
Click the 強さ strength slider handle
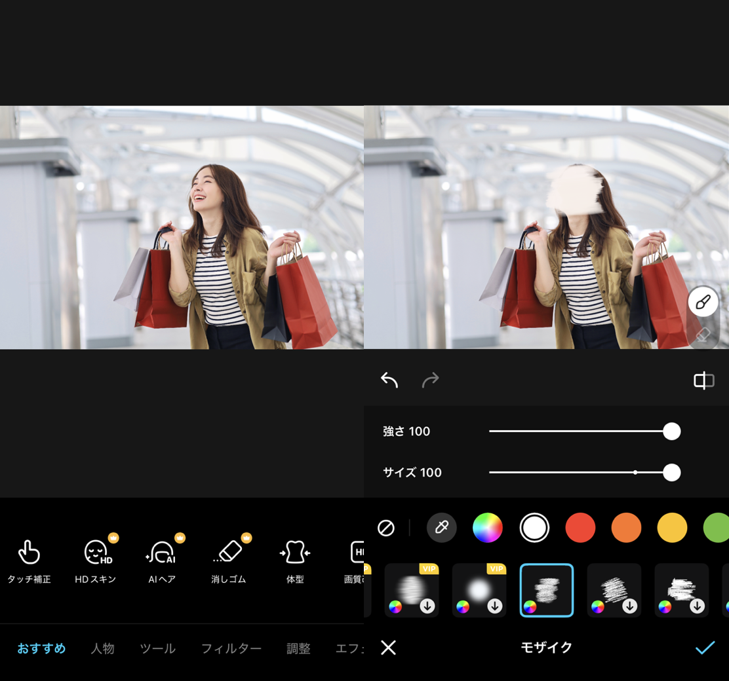[x=671, y=432]
